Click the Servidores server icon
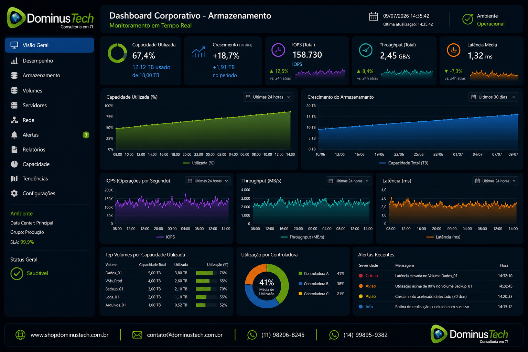 coord(14,105)
